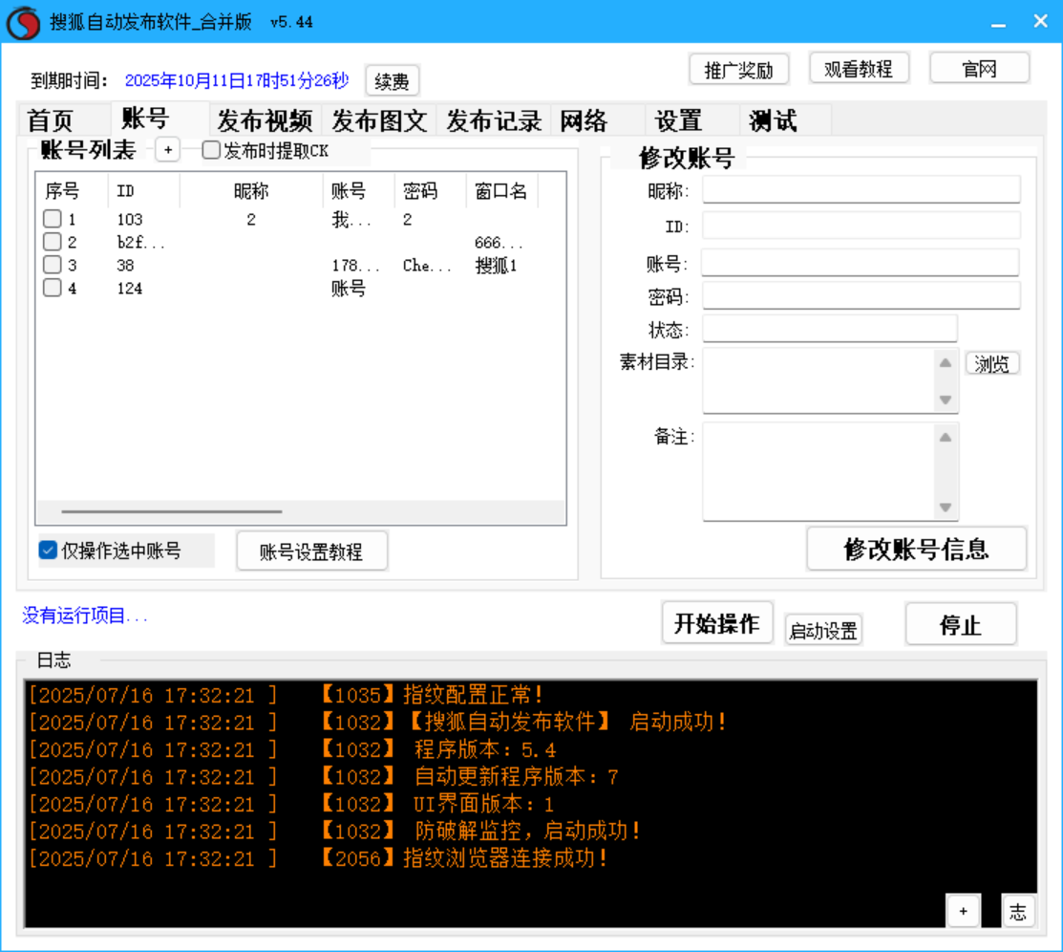
Task: Click 素材目录 scroll up arrow
Action: pyautogui.click(x=946, y=363)
